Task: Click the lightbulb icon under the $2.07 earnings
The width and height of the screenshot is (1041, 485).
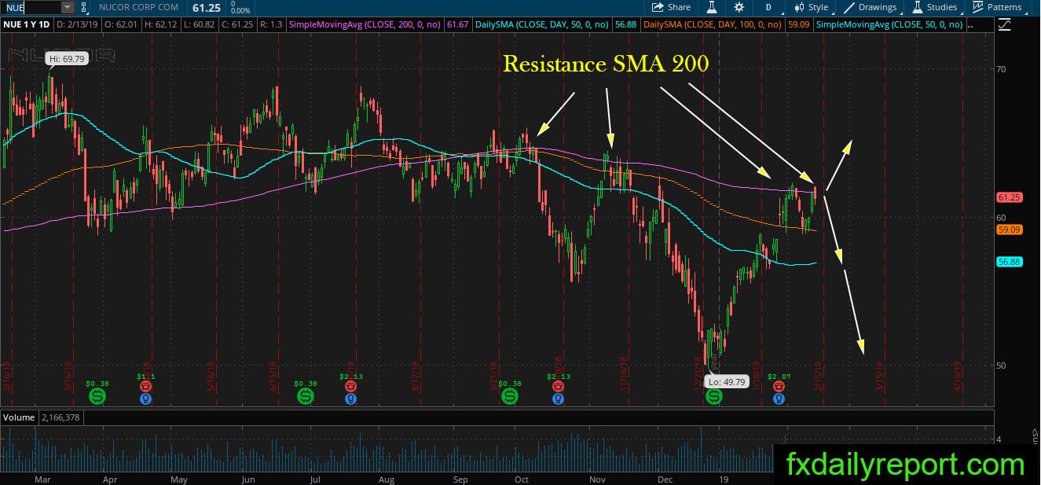Action: pos(778,399)
